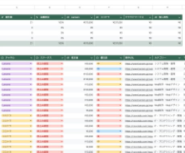Open filter arrow of lower table's first header
Viewport: 185px width, 153px height.
tap(31, 58)
